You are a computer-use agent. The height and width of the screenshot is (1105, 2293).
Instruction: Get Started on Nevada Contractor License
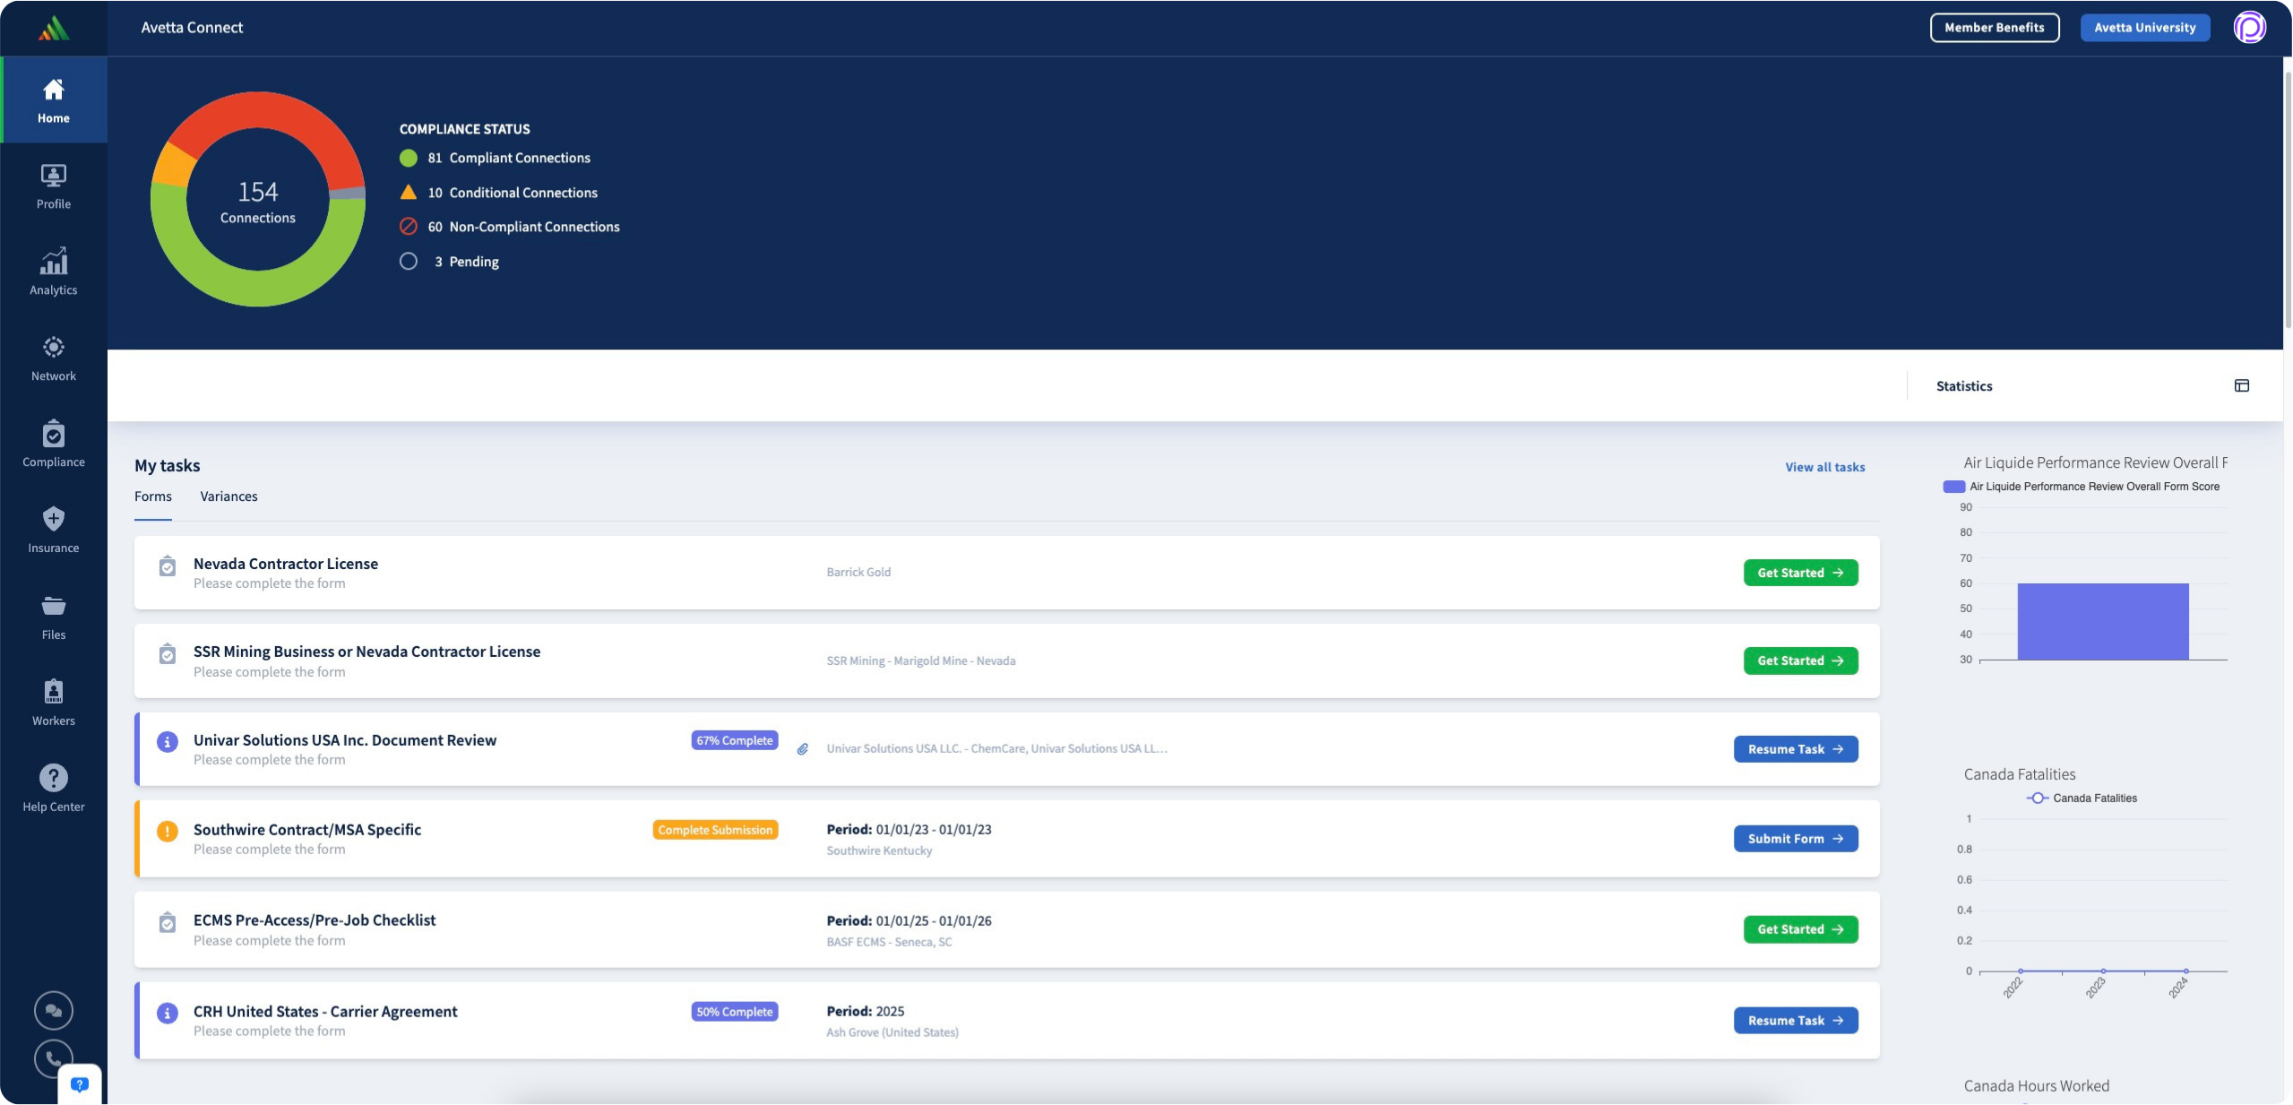[1801, 573]
